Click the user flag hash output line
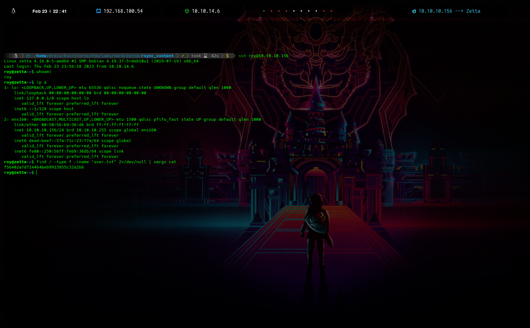The height and width of the screenshot is (328, 530). (x=44, y=167)
